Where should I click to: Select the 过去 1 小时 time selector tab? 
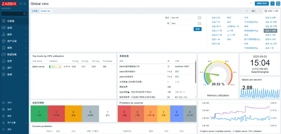coord(272,11)
